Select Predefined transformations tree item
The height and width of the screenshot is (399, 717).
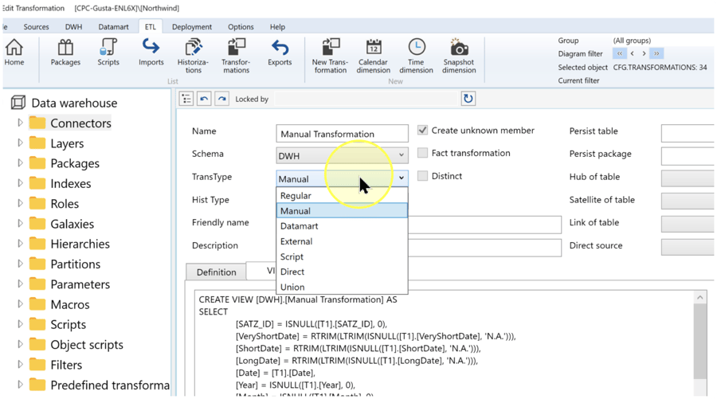110,385
